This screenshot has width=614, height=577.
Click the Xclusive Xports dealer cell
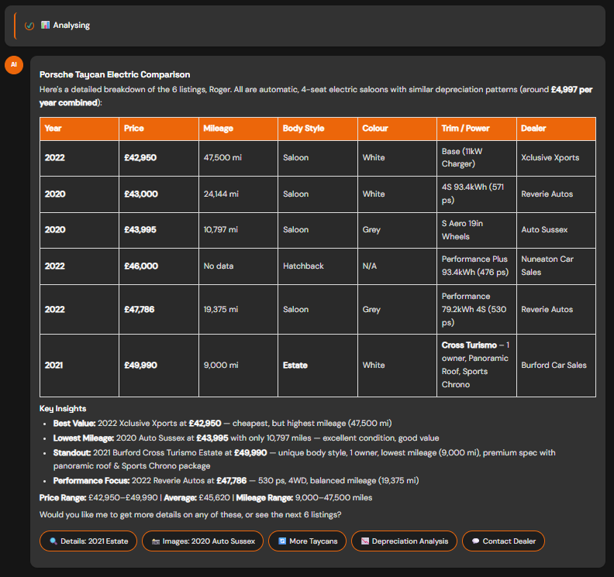tap(557, 158)
